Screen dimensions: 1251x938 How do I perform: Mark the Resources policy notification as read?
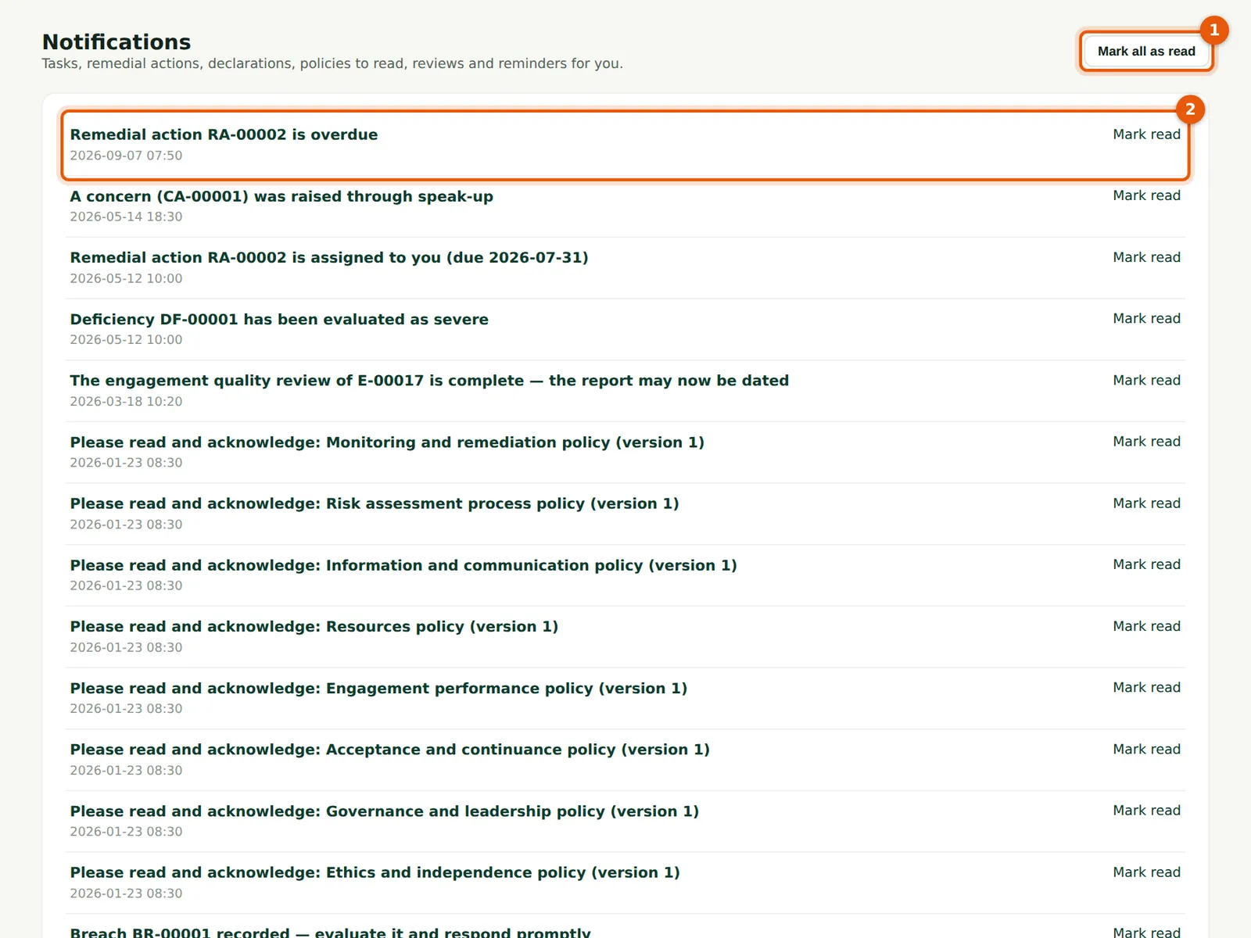tap(1146, 626)
